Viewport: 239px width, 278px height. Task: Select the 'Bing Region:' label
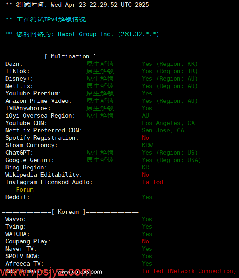point(26,167)
